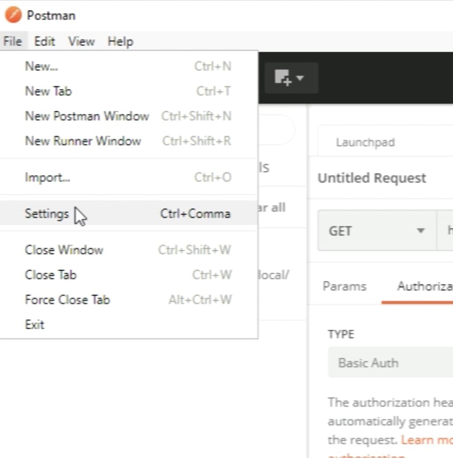Select Settings from the File menu
Image resolution: width=453 pixels, height=458 pixels.
click(47, 214)
